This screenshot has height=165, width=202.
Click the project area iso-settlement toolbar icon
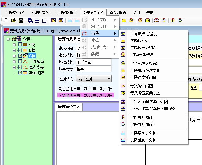click(x=157, y=20)
